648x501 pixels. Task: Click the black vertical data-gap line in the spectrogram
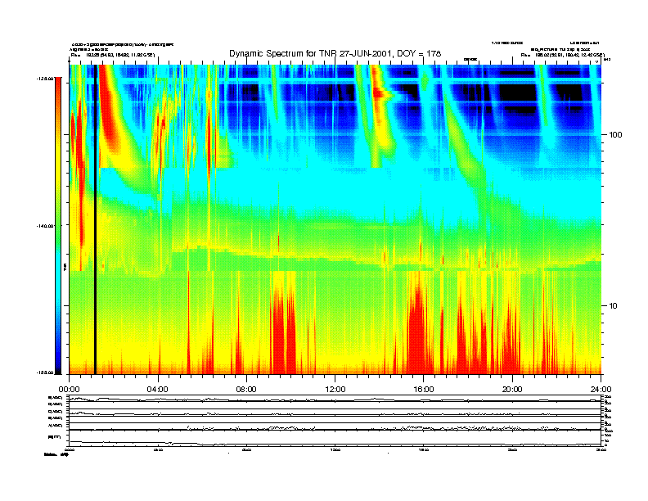coord(95,219)
